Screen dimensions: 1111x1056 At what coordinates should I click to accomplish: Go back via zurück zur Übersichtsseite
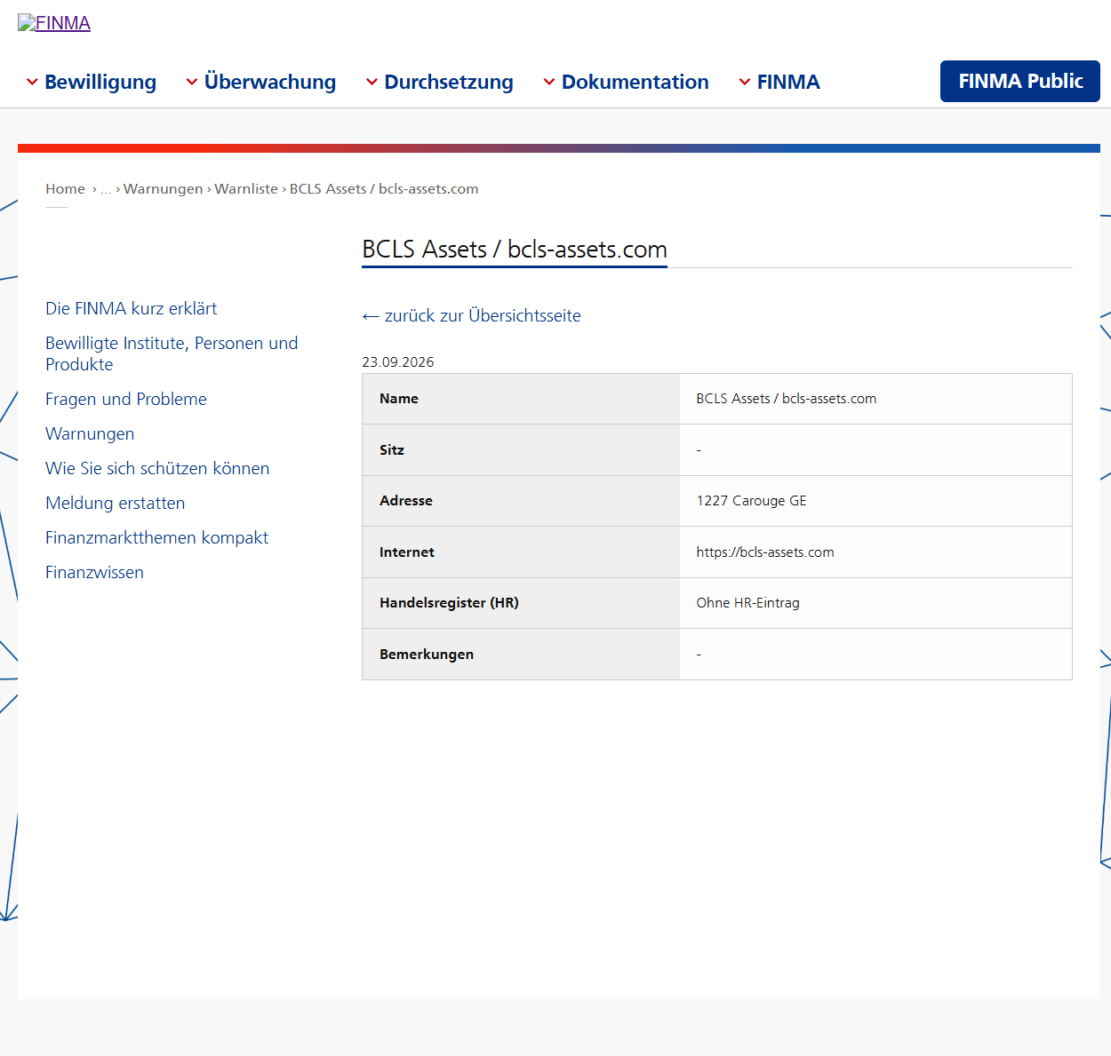pos(472,315)
